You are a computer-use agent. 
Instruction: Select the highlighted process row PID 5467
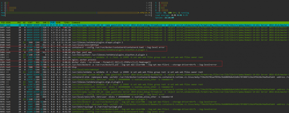click(x=144, y=25)
